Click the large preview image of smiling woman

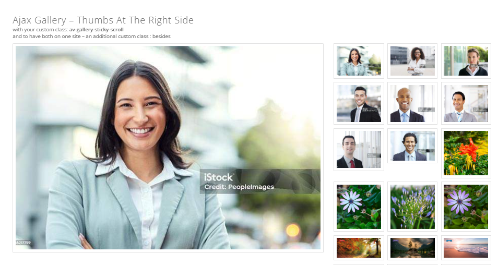tap(168, 148)
